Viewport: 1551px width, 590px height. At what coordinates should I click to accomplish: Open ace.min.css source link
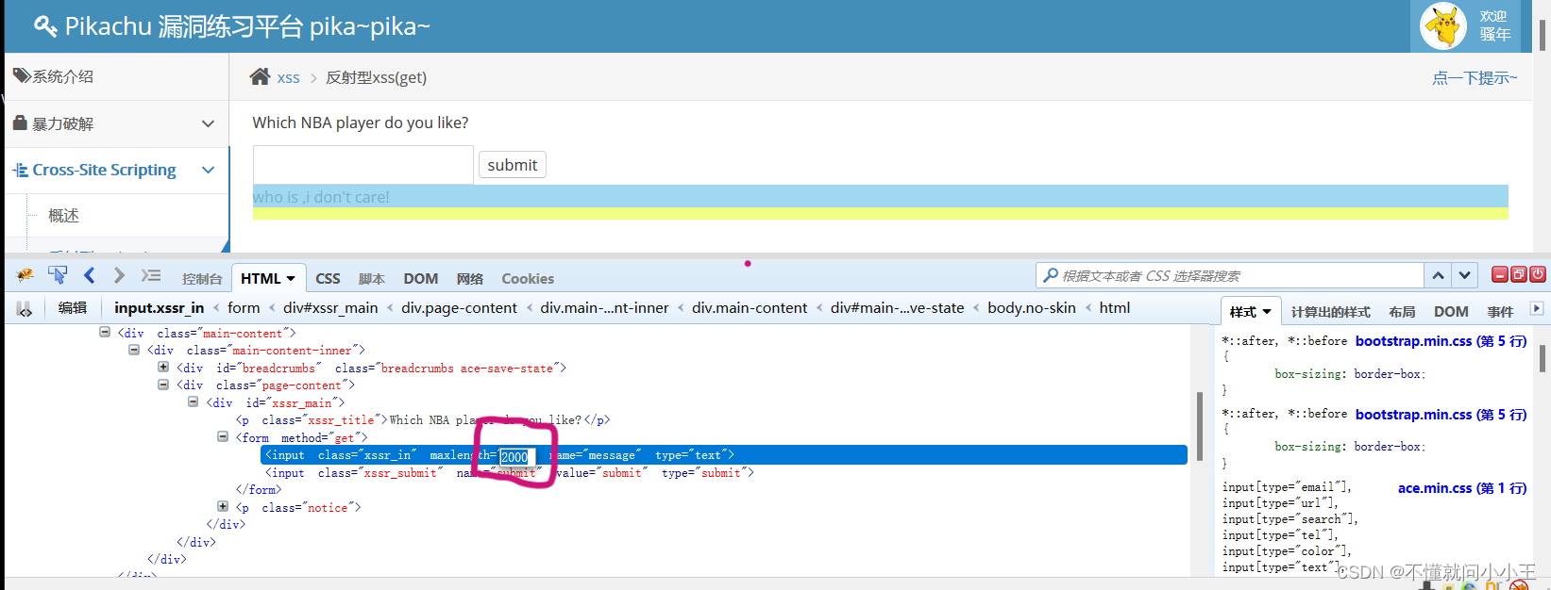tap(1462, 487)
